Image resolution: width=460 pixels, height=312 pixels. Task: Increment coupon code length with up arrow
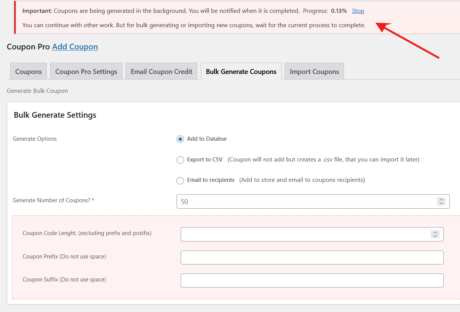(x=435, y=232)
